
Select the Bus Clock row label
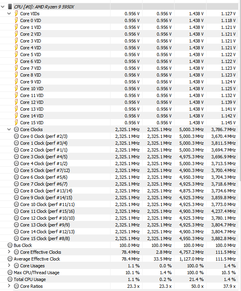pos(23,245)
